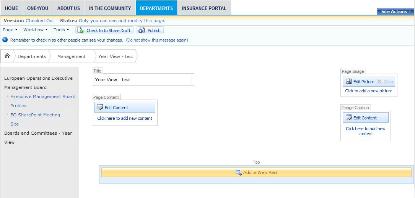The image size is (415, 198).
Task: Click Management in the breadcrumb
Action: [71, 56]
